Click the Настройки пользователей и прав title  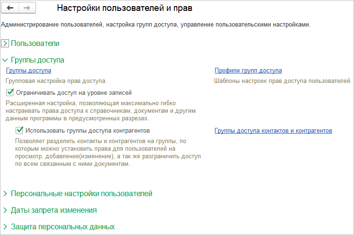pos(125,8)
